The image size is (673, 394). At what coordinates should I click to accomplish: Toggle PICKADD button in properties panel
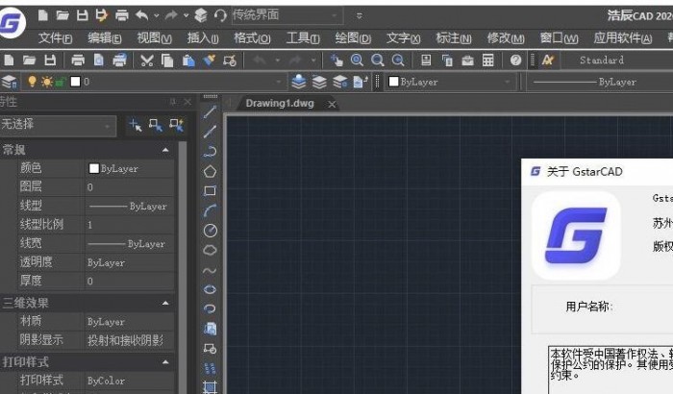(x=136, y=125)
